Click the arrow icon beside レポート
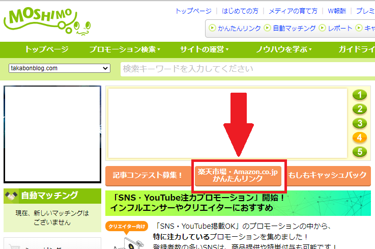Screen dimensions: 375x249 pos(322,28)
